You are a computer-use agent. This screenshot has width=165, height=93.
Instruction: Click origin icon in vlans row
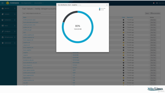[123, 33]
